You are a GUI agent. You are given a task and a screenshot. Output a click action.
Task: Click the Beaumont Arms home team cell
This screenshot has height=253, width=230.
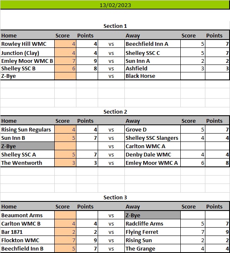(x=28, y=215)
